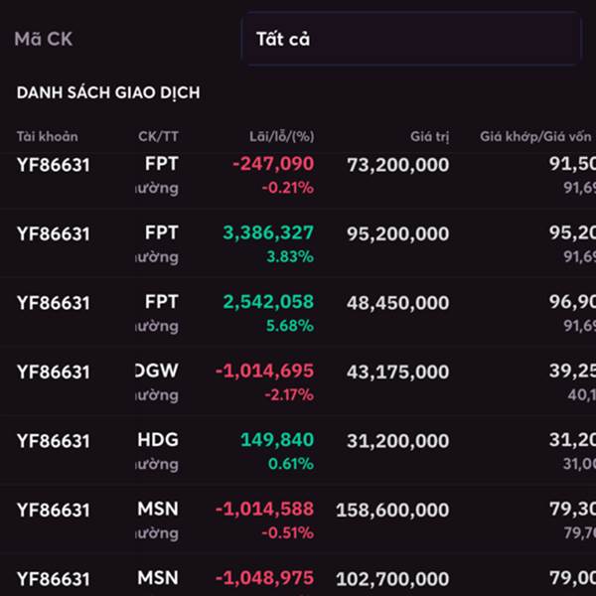Select the HDG profit value 149,840
Image resolution: width=596 pixels, height=596 pixels.
(276, 439)
